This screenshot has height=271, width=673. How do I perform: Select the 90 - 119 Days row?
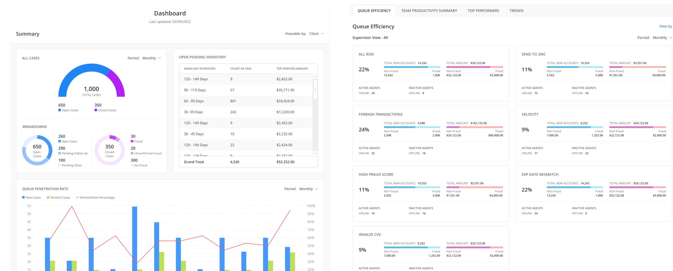[246, 90]
